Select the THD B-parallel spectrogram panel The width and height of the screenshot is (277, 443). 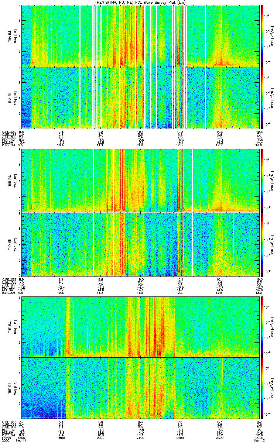point(141,244)
